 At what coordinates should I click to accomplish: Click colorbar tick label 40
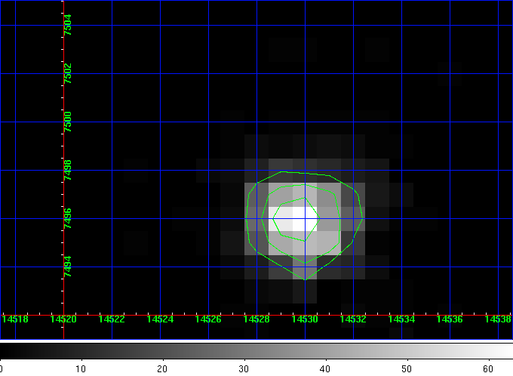coord(325,369)
